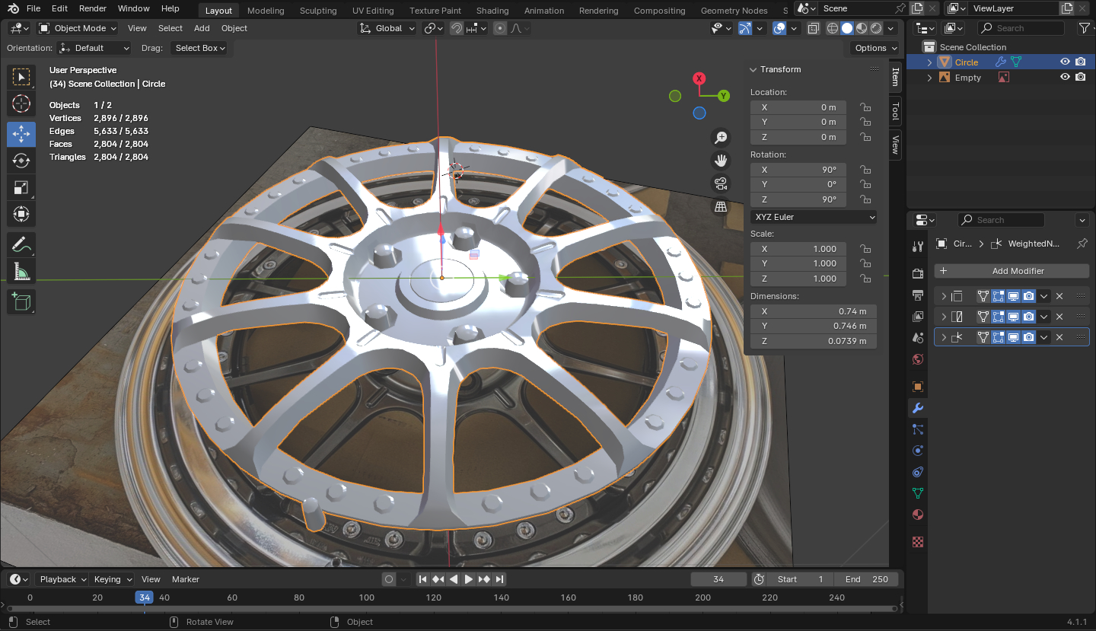
Task: Switch to the Sculpting workspace tab
Action: (318, 11)
